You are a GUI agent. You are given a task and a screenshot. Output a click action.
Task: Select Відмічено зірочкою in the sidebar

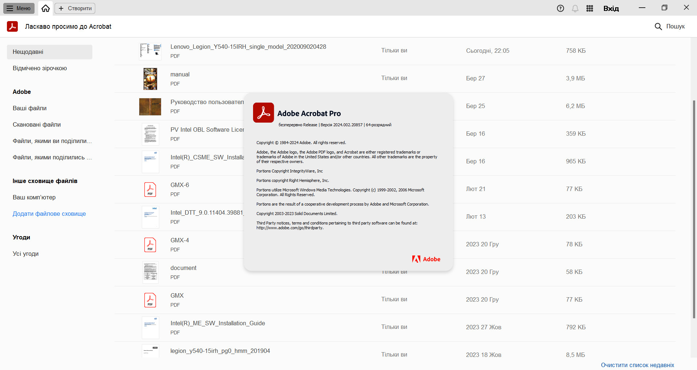pos(40,68)
